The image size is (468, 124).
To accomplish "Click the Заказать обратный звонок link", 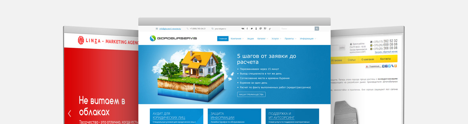I will (386, 52).
